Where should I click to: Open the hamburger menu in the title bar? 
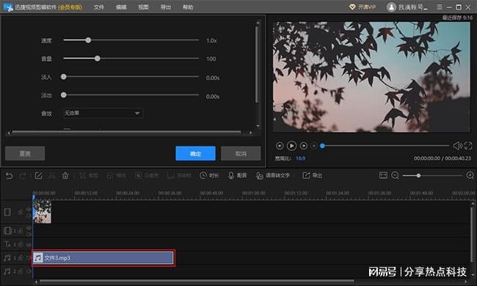click(x=440, y=7)
